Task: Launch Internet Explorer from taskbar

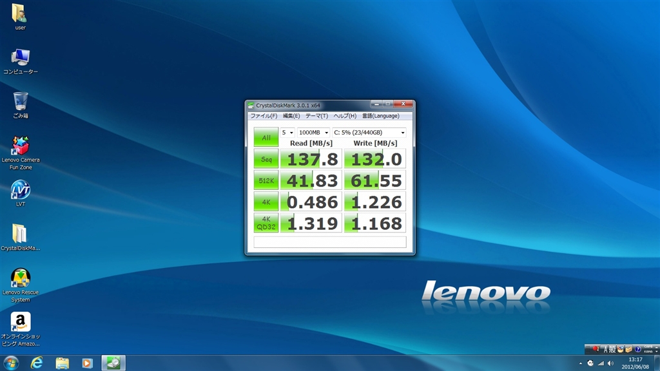Action: click(x=37, y=363)
